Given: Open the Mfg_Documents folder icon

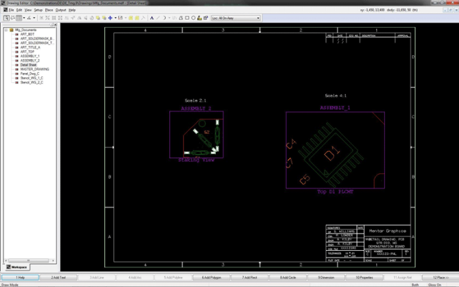Looking at the screenshot, I should [11, 30].
